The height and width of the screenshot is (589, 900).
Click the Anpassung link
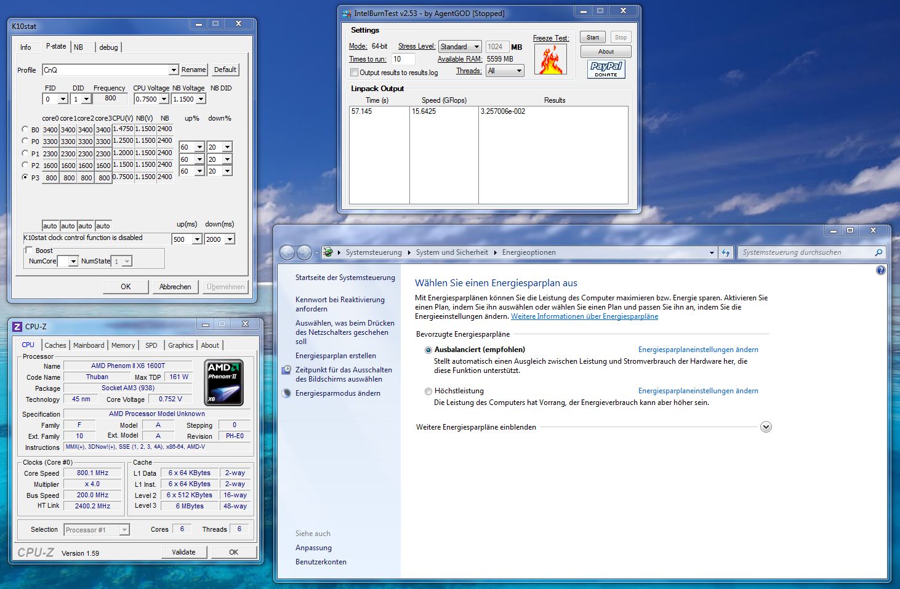click(x=313, y=548)
